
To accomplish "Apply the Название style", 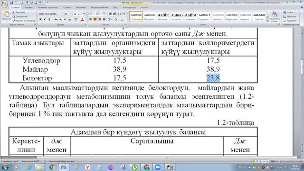I will pos(190,17).
